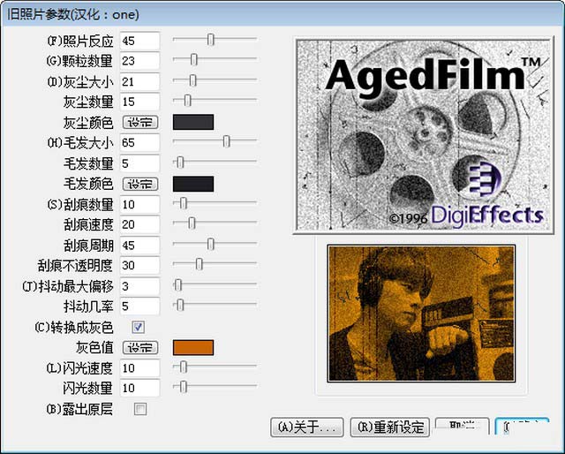Uncheck the 转换成灰色 checkbox
This screenshot has height=454, width=565.
pos(139,327)
